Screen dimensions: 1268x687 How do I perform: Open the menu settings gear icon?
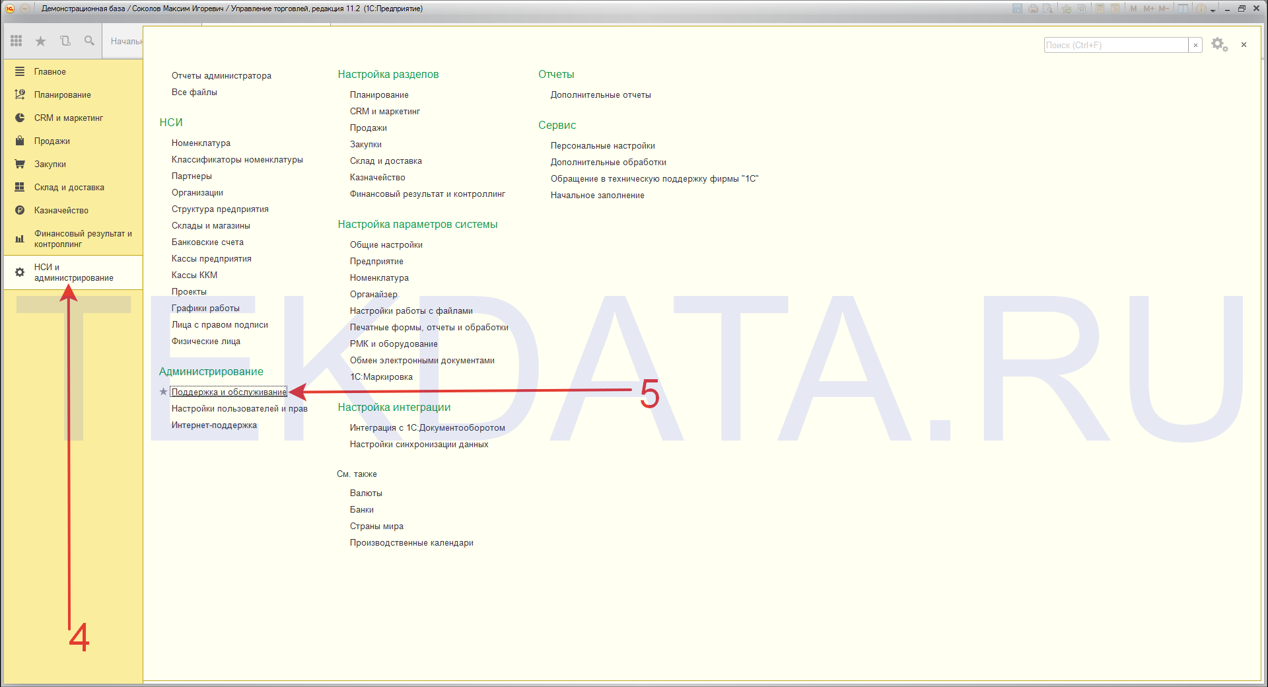point(1218,45)
